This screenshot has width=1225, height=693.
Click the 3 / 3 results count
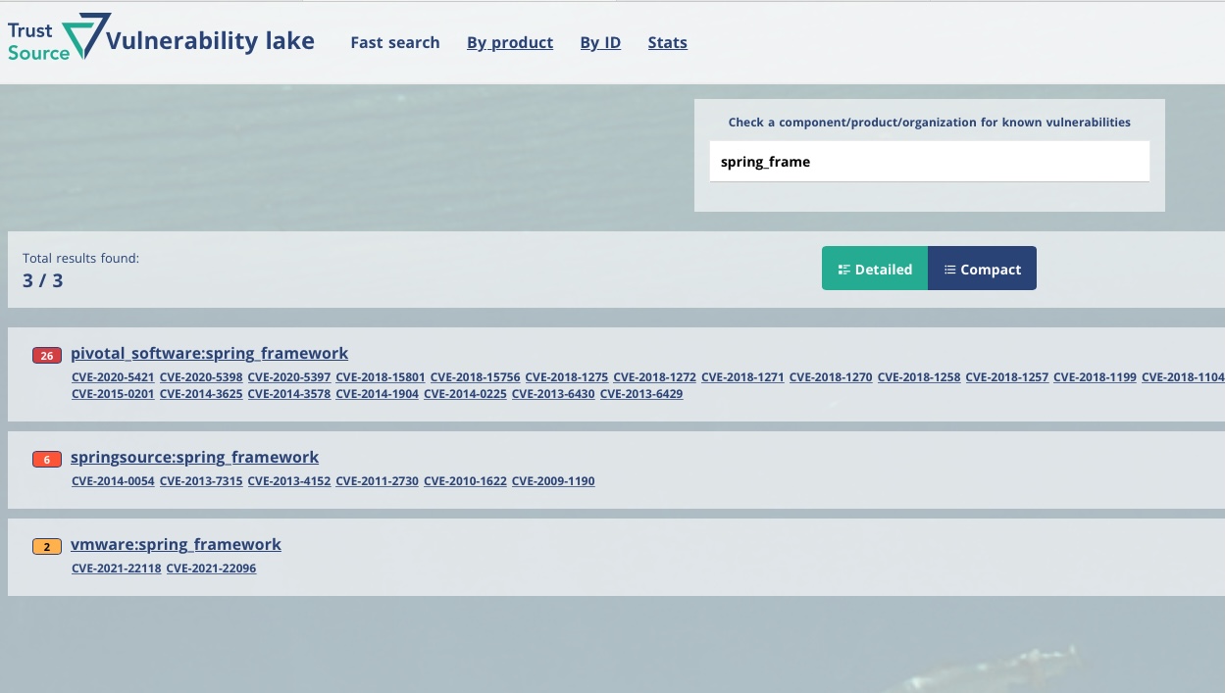point(43,281)
